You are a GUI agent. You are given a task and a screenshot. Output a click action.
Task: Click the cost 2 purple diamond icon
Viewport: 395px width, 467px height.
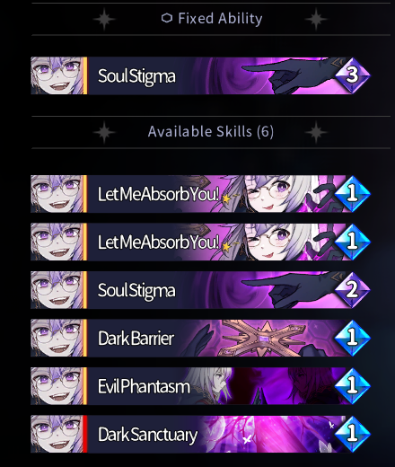[353, 289]
